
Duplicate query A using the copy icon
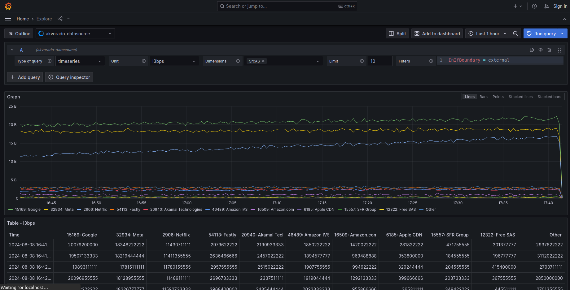coord(532,50)
